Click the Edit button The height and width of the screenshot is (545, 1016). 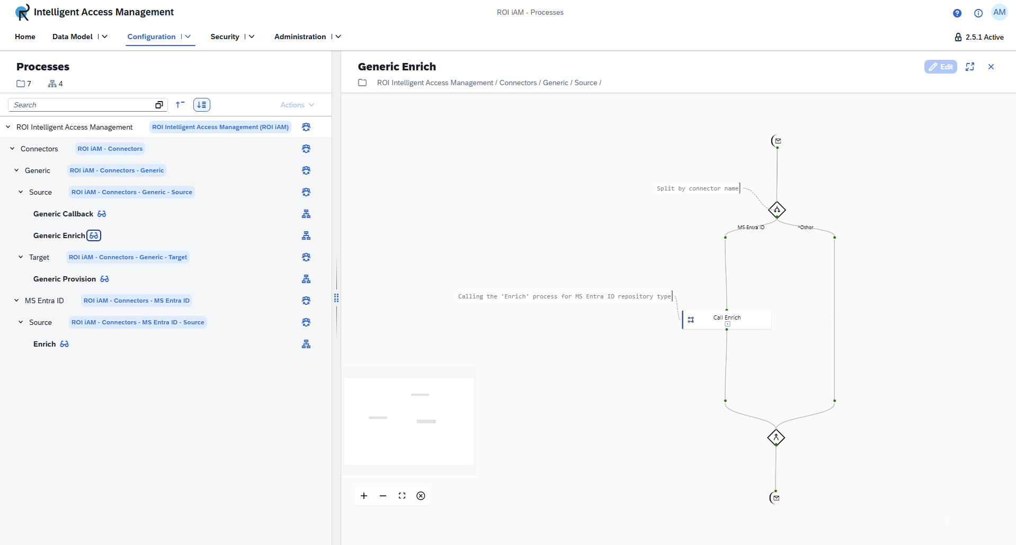[940, 67]
